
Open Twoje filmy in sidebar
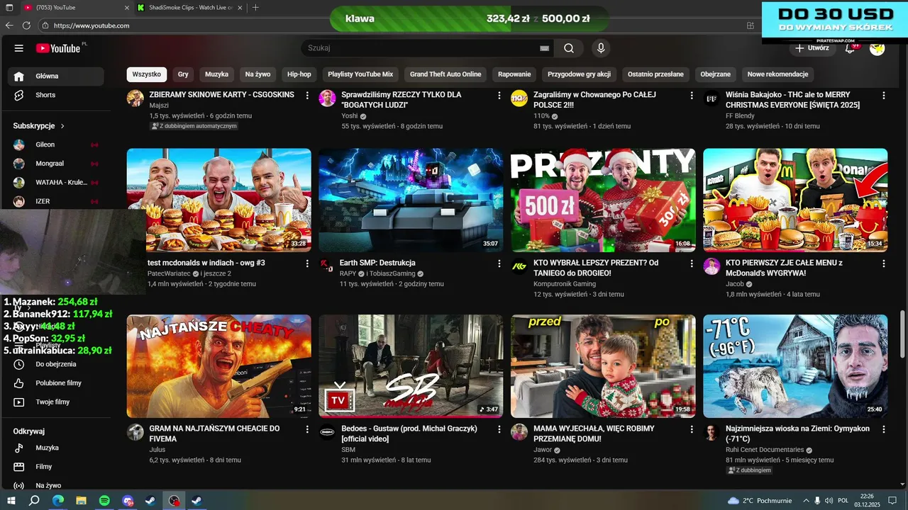[55, 402]
